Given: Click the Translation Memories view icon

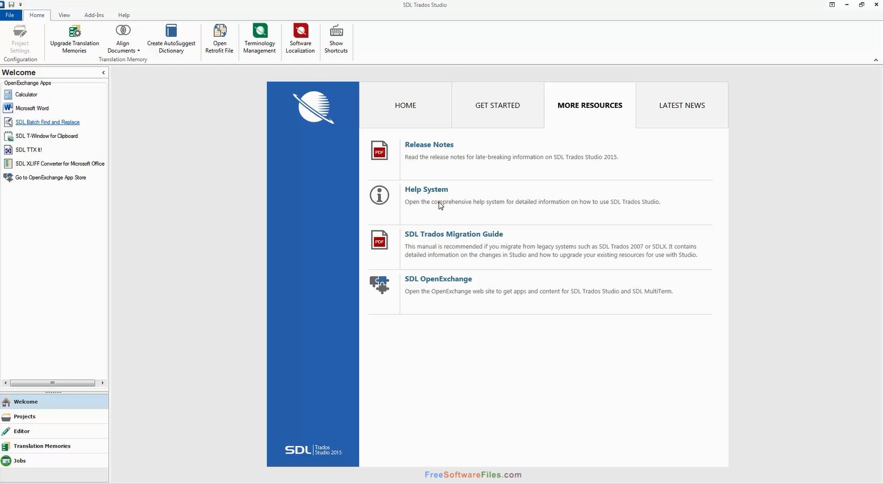Looking at the screenshot, I should pyautogui.click(x=6, y=446).
